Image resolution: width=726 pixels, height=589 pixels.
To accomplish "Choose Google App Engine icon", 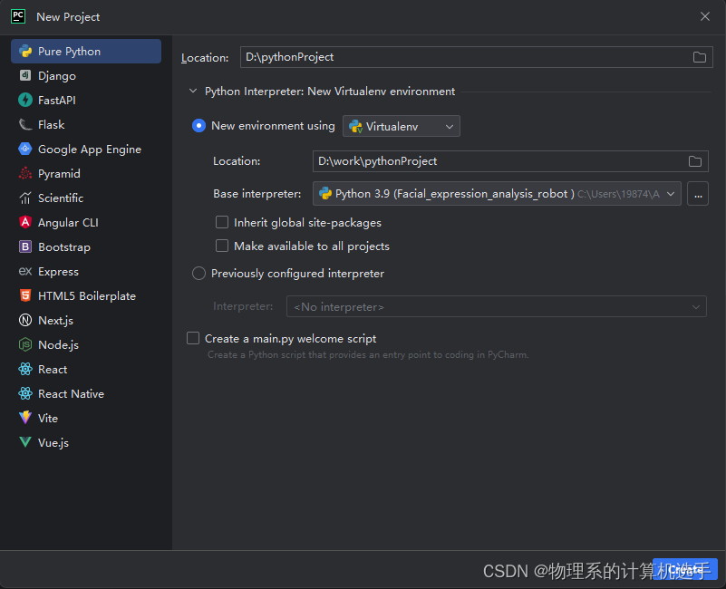I will point(25,150).
